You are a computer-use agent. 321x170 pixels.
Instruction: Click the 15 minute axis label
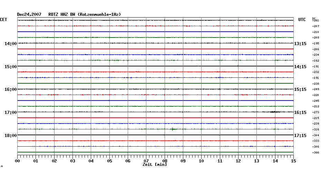pos(294,161)
